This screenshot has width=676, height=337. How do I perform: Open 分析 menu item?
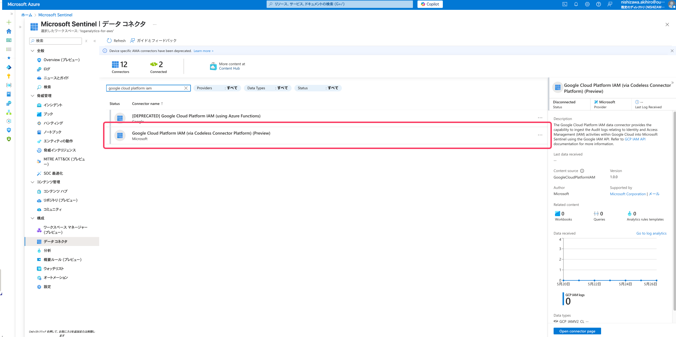coord(47,251)
